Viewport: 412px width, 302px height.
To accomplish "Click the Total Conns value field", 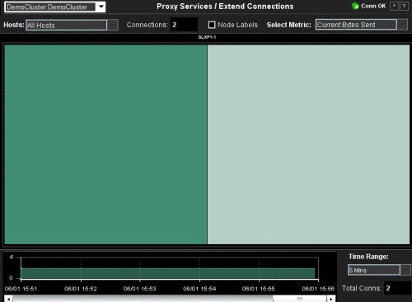I will pos(397,288).
